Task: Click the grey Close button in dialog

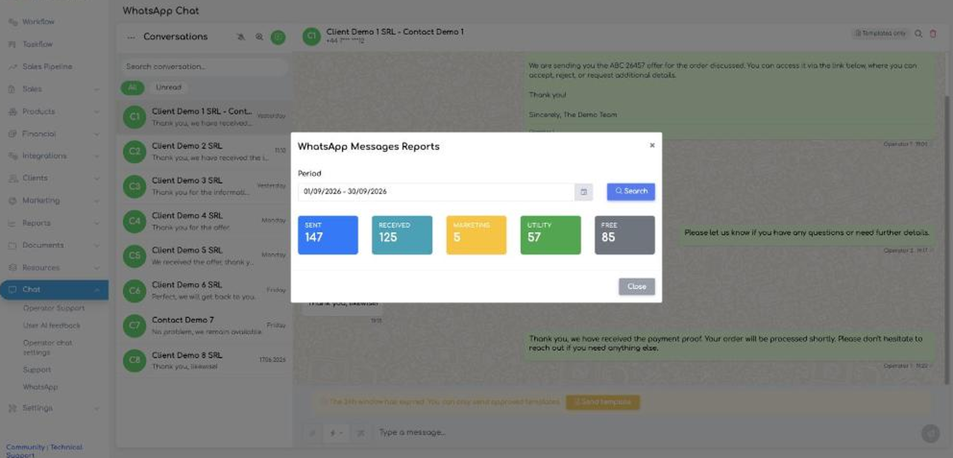Action: (x=636, y=287)
